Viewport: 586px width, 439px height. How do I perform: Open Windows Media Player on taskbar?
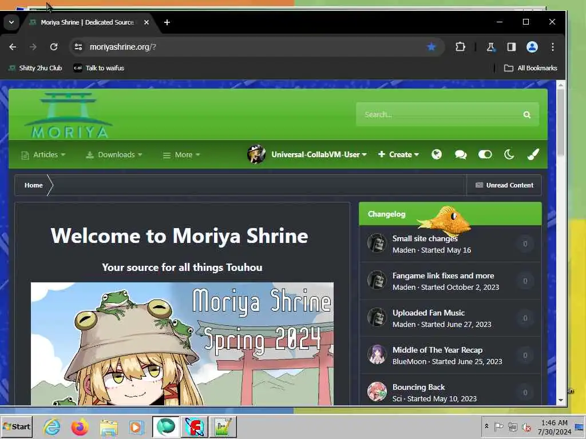136,427
